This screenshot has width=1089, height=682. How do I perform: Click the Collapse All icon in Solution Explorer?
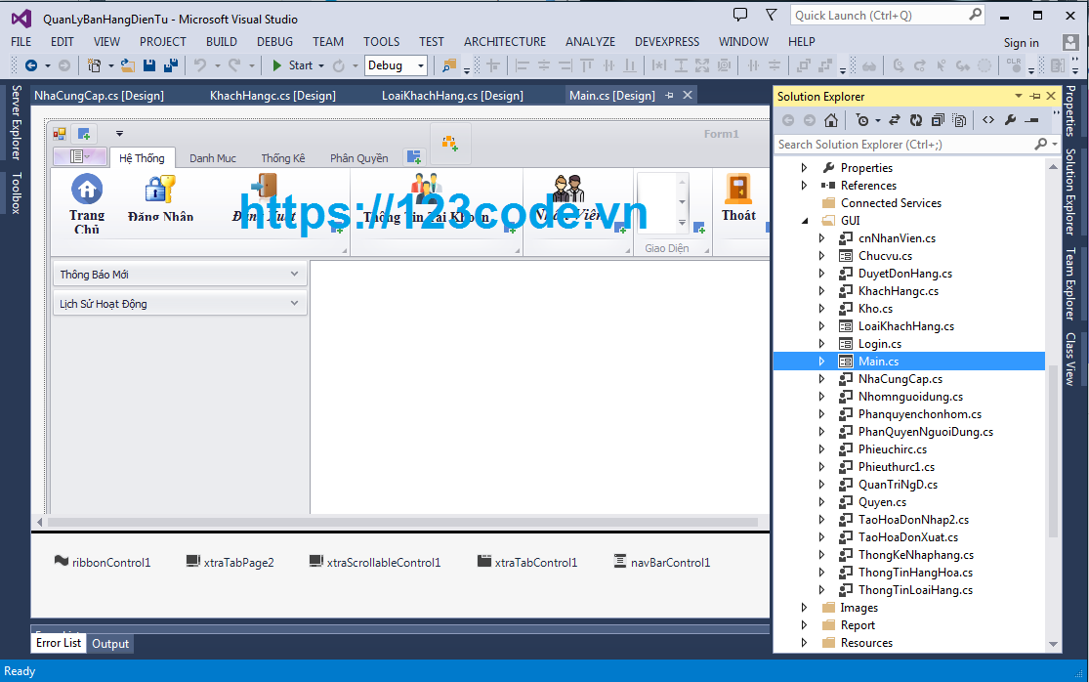pyautogui.click(x=937, y=121)
